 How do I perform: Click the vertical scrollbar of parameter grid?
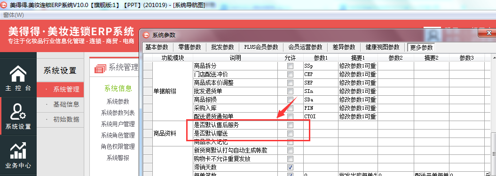point(493,114)
